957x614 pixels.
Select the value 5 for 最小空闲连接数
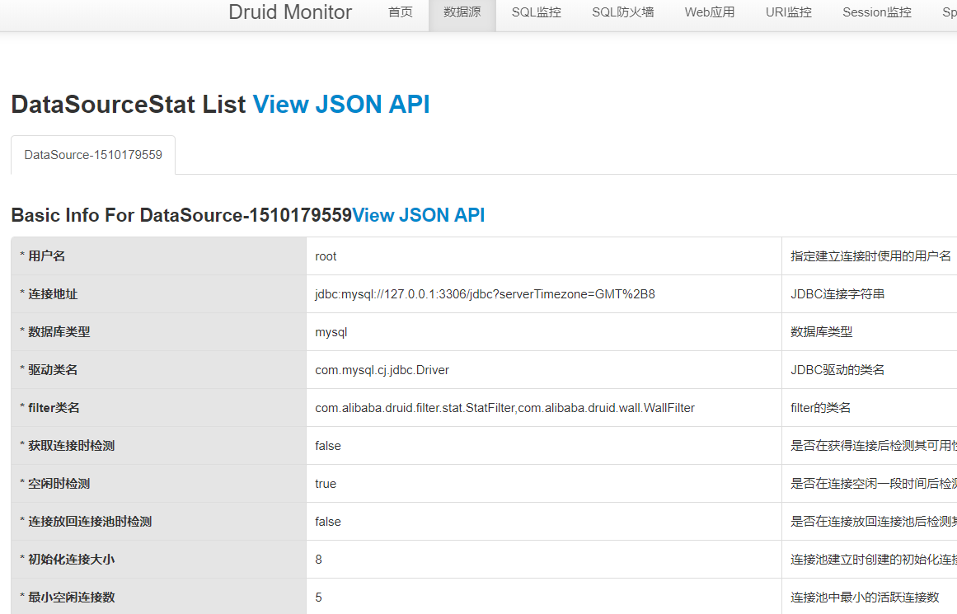(x=319, y=597)
